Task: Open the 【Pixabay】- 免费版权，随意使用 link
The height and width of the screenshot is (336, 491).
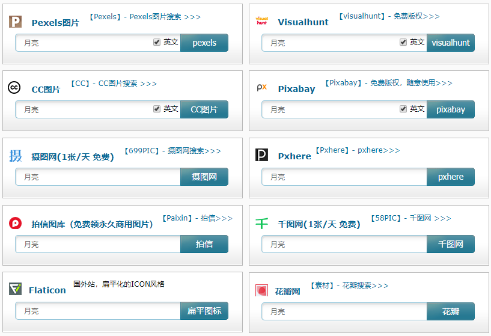Action: (389, 83)
